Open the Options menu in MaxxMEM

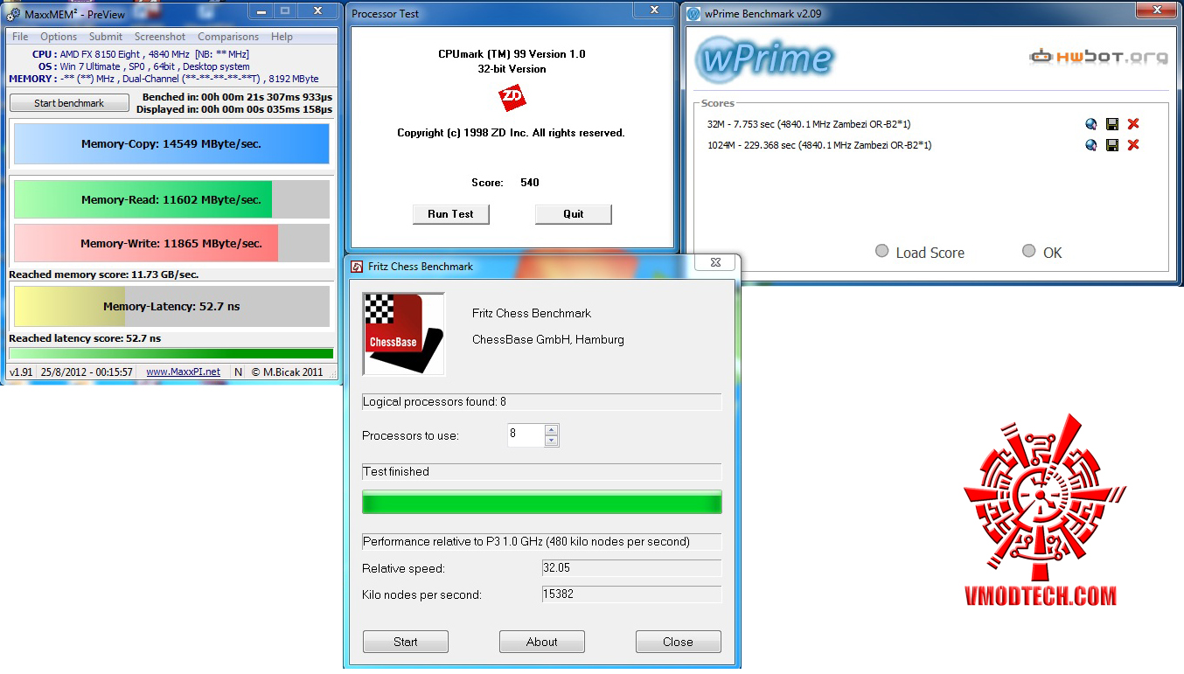[x=59, y=37]
